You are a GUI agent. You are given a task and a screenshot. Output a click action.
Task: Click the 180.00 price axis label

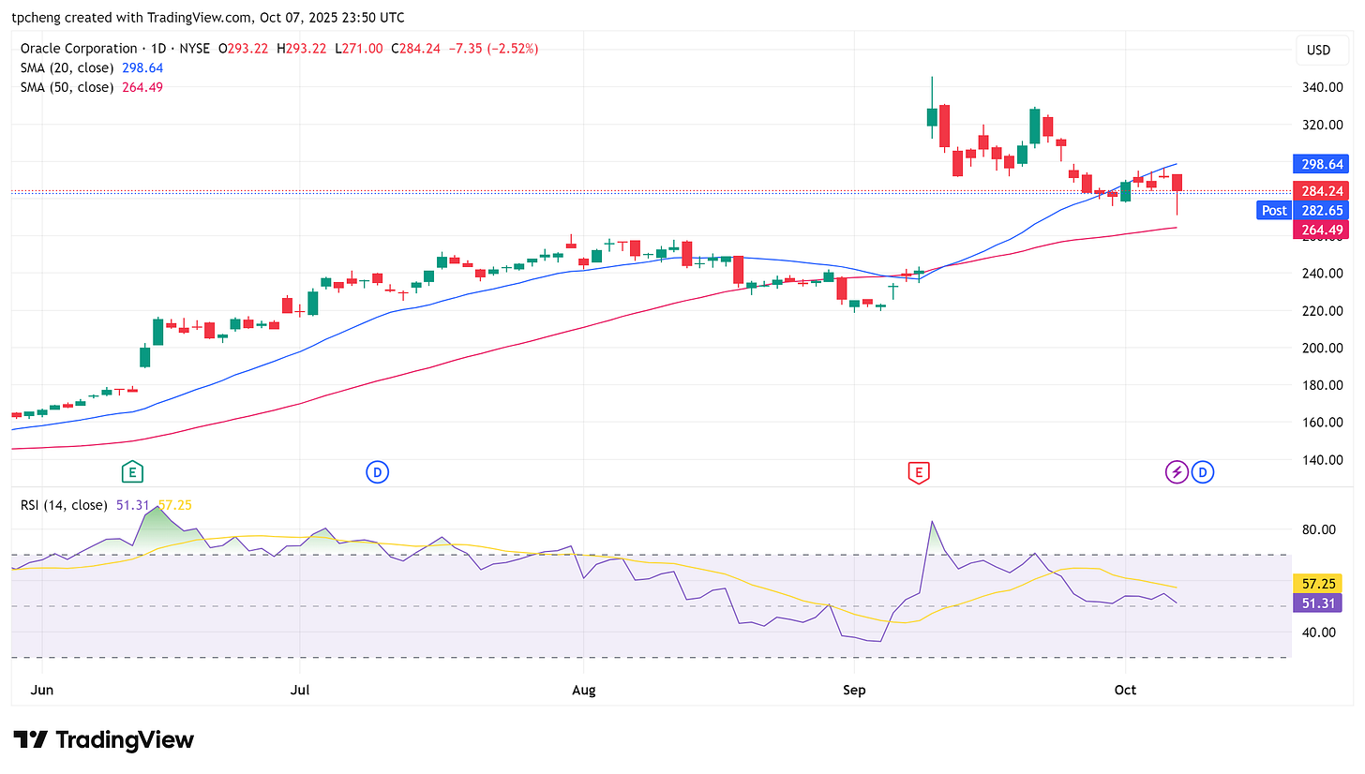pos(1321,385)
